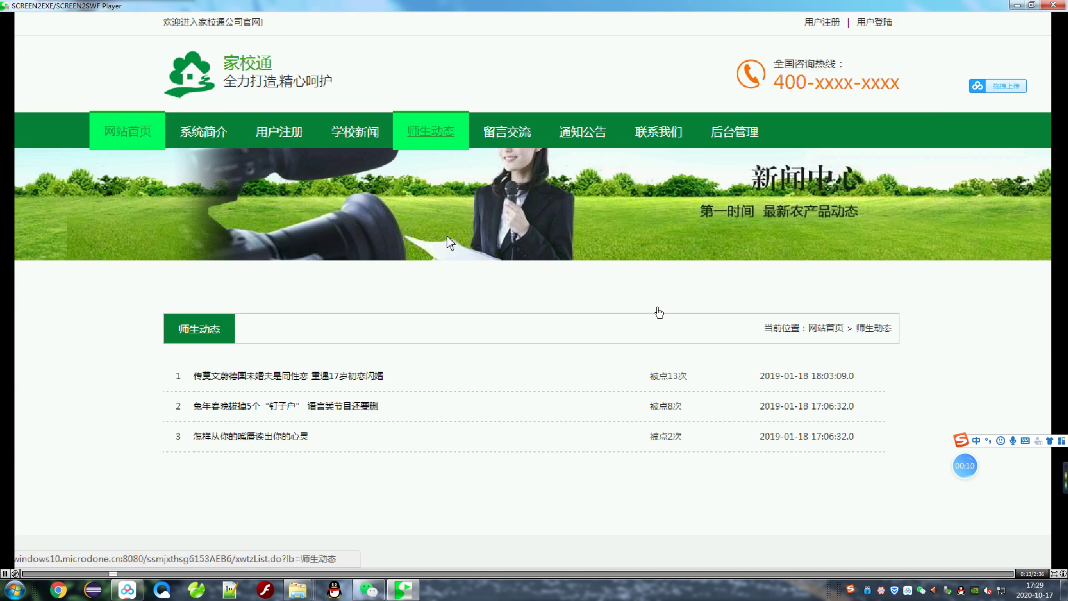Image resolution: width=1068 pixels, height=601 pixels.
Task: Open the QQ Browser taskbar icon
Action: [x=162, y=590]
